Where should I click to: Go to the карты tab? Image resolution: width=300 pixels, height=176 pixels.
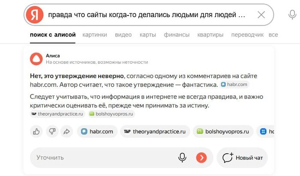(148, 35)
